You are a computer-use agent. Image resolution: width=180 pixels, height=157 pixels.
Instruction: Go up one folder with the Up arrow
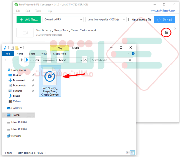pyautogui.click(x=21, y=60)
